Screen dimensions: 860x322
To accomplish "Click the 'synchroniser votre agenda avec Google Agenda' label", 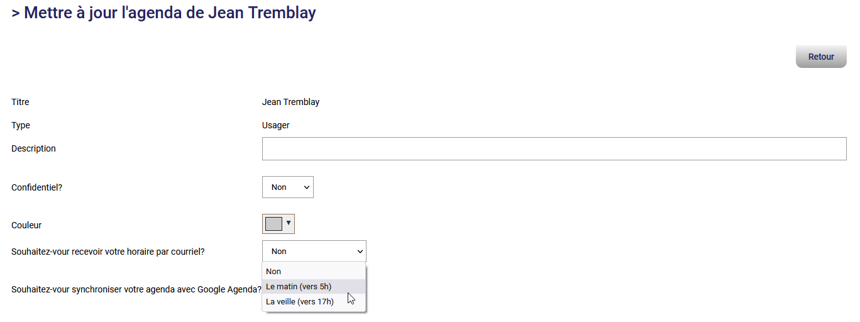I will (x=136, y=290).
